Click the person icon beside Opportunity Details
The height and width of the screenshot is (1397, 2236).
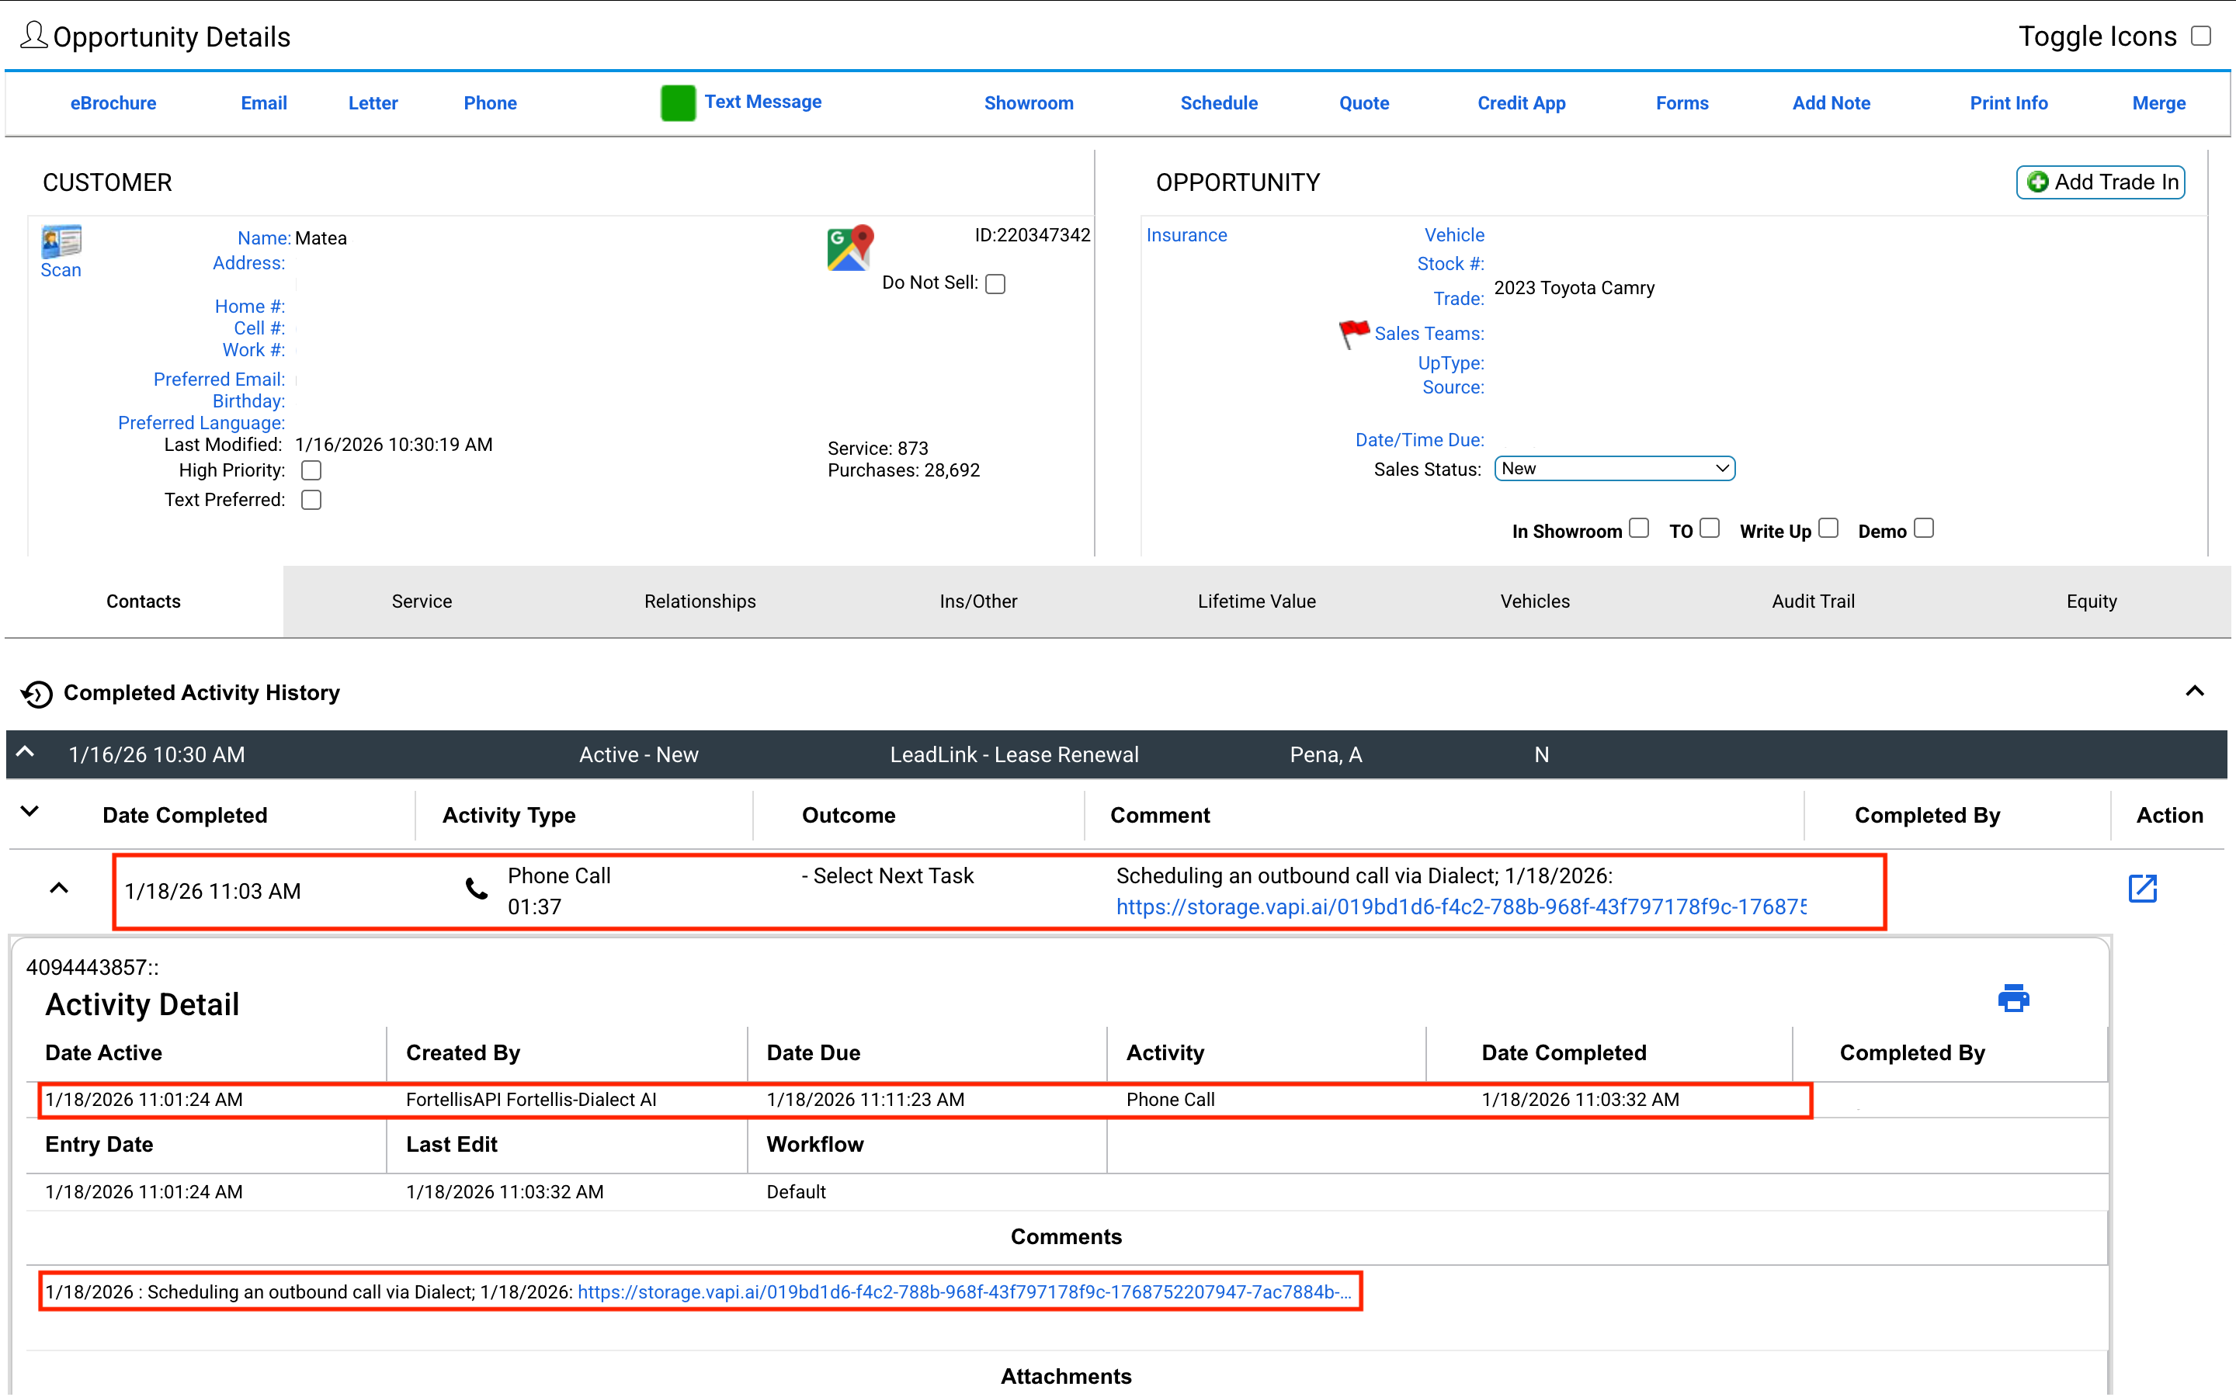33,35
